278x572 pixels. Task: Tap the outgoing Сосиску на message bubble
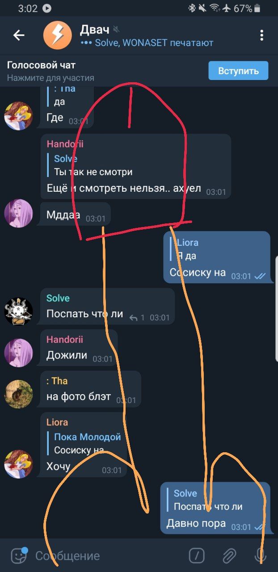[217, 257]
